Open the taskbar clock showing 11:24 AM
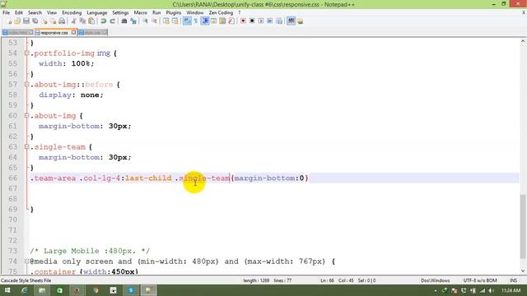This screenshot has width=527, height=296. 511,290
